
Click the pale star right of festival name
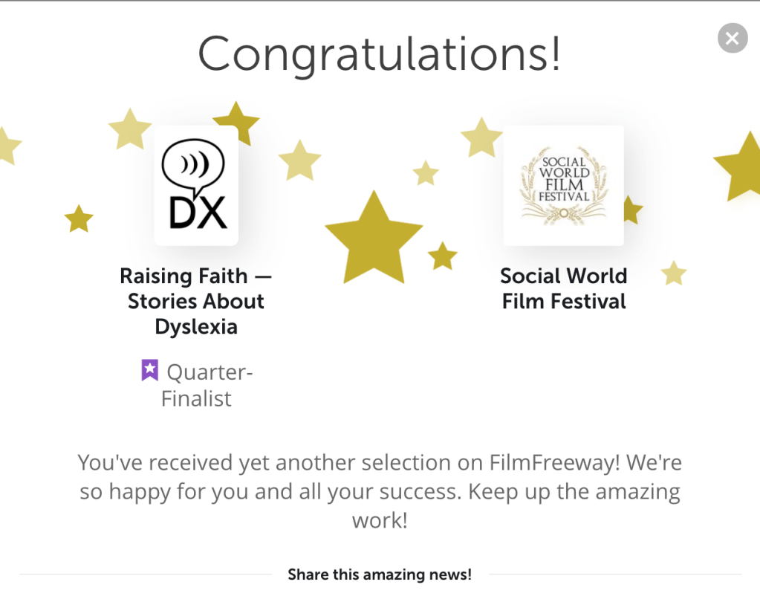point(674,273)
